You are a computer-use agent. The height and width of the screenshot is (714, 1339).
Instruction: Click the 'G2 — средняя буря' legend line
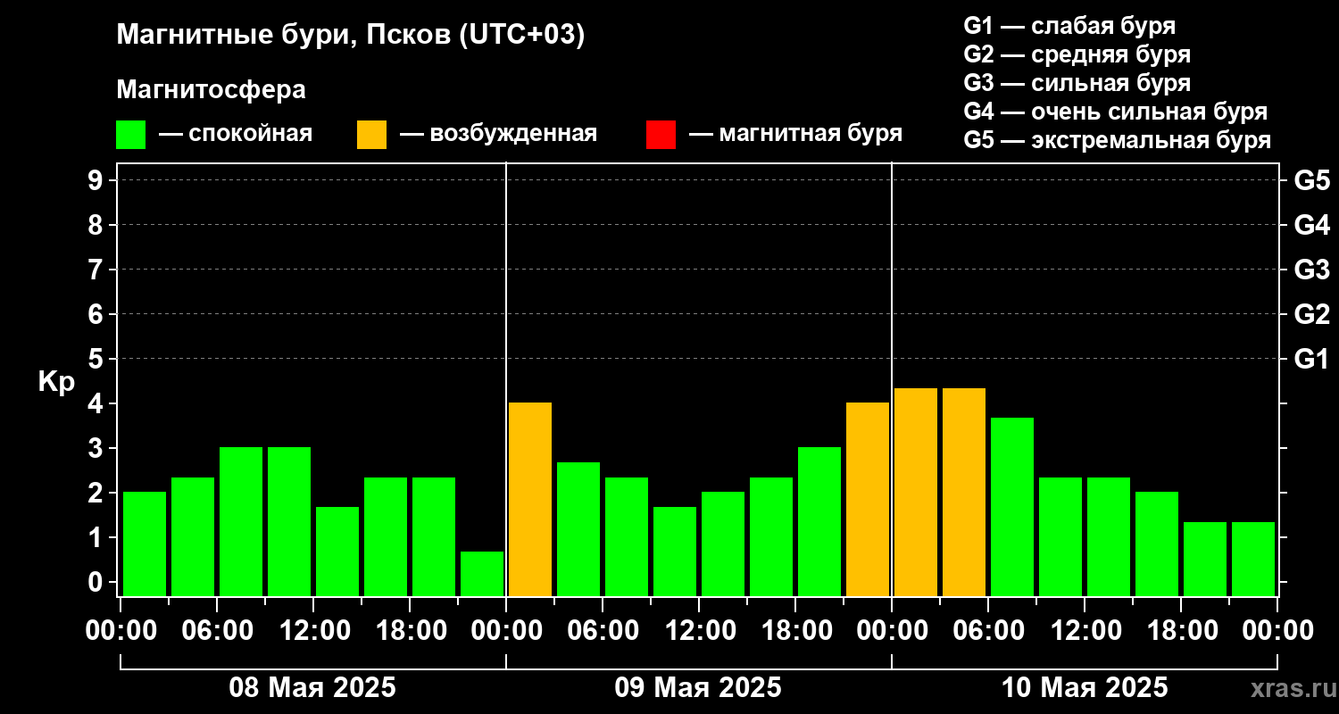pyautogui.click(x=1077, y=54)
